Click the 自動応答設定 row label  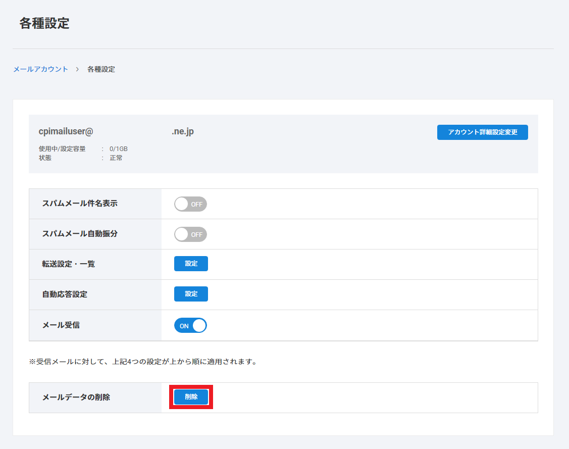65,294
